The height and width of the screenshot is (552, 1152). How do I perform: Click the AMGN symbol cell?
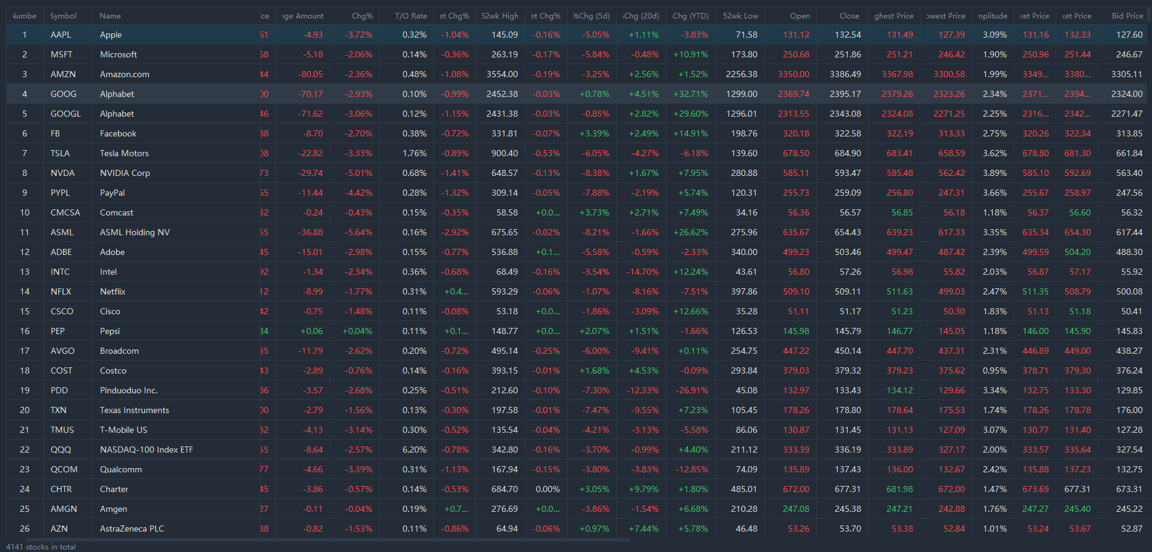[x=64, y=509]
